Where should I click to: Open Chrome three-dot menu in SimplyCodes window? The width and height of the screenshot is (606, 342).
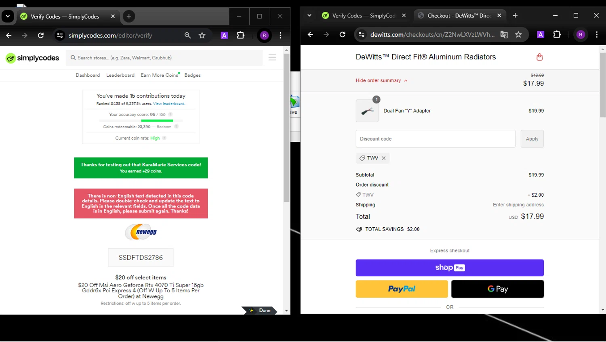(280, 36)
